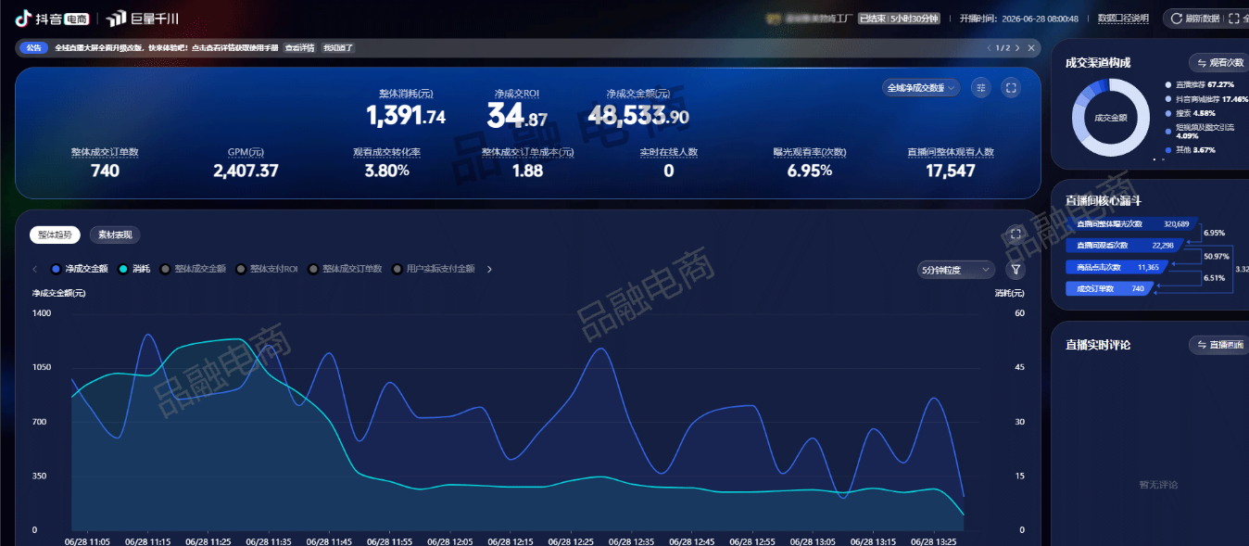Click x-axis label 06/28 12:05
Viewport: 1249px width, 546px height.
click(449, 540)
